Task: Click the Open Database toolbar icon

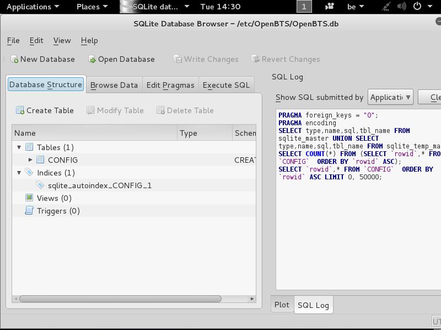Action: [x=92, y=59]
